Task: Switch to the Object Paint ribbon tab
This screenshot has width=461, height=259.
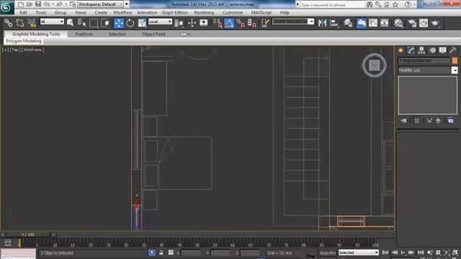Action: (153, 34)
